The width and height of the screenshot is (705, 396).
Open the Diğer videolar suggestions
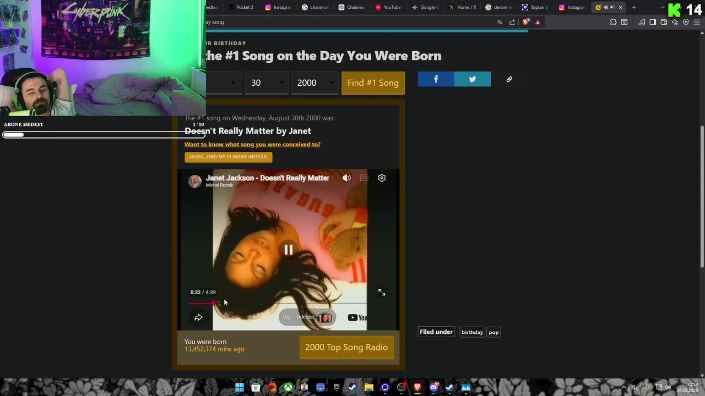click(x=306, y=317)
